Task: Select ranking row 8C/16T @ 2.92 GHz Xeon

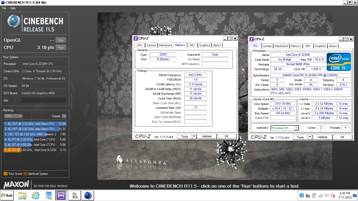Action: point(35,129)
